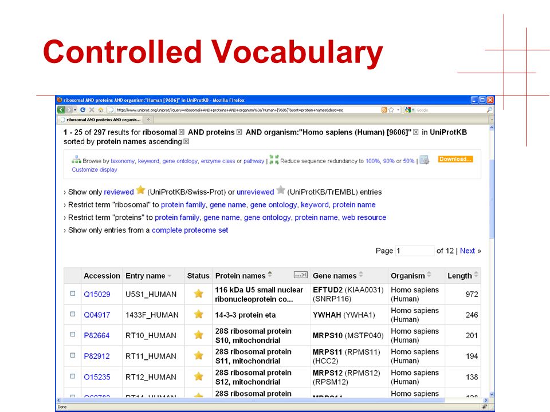This screenshot has width=550, height=412.
Task: Click the status star for RT12_HUMAN
Action: click(199, 377)
